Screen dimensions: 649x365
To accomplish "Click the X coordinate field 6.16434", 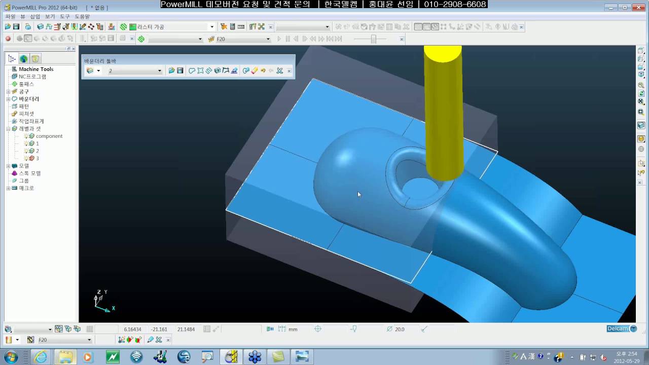I will (x=133, y=329).
